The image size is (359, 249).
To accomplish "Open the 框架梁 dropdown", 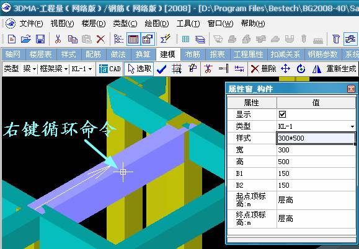I will [x=54, y=69].
